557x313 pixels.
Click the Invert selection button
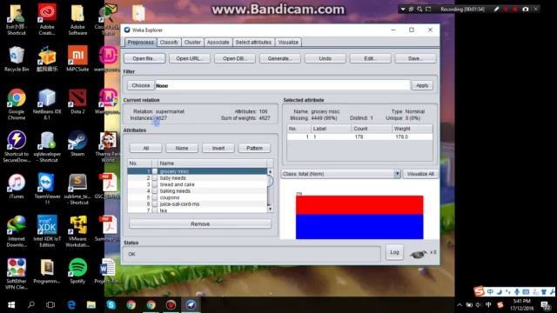(x=218, y=148)
